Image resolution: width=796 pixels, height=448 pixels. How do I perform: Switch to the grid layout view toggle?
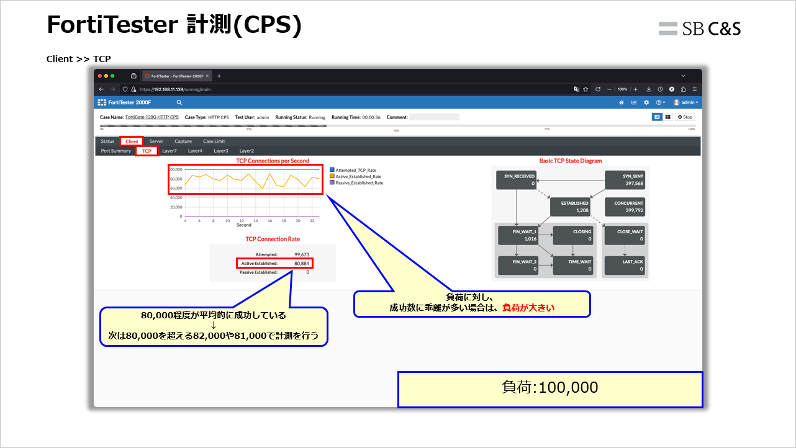(667, 117)
